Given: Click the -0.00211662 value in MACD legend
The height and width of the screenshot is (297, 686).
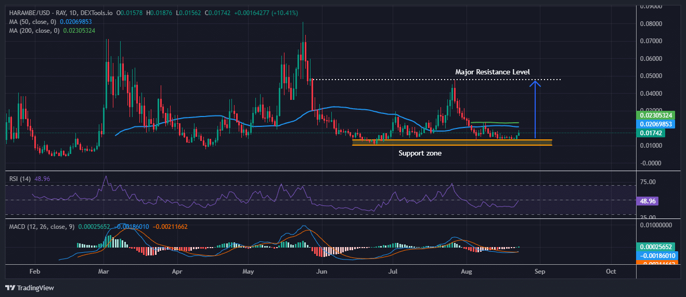Looking at the screenshot, I should (171, 227).
